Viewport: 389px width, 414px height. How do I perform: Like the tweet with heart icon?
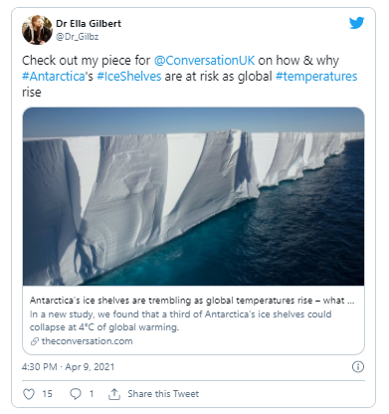(x=29, y=394)
